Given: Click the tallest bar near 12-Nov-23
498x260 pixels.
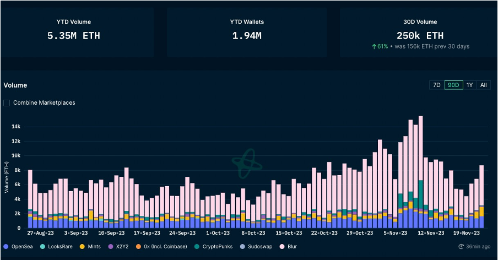Looking at the screenshot, I should (421, 165).
